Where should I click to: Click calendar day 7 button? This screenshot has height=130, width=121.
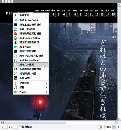[x=69, y=14]
